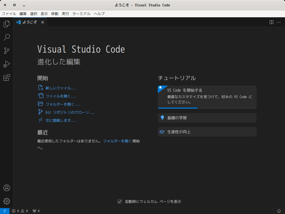Screen dimensions: 285x214
Task: Open the 編集 menu
Action: coord(23,14)
